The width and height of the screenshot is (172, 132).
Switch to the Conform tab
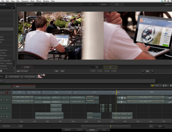(x=80, y=130)
